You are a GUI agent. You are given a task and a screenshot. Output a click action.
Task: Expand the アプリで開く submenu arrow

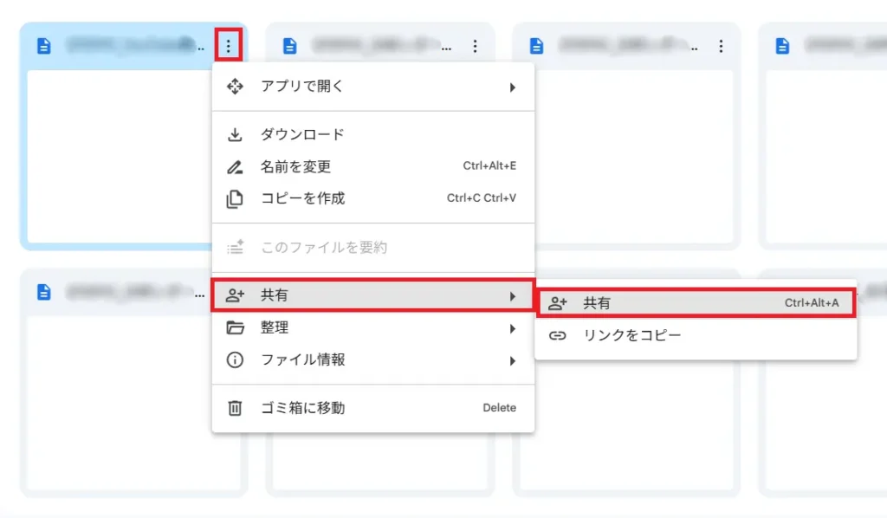(513, 86)
